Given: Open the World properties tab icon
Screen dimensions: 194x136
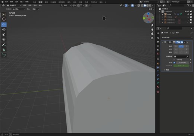Looking at the screenshot, I should pos(158,54).
